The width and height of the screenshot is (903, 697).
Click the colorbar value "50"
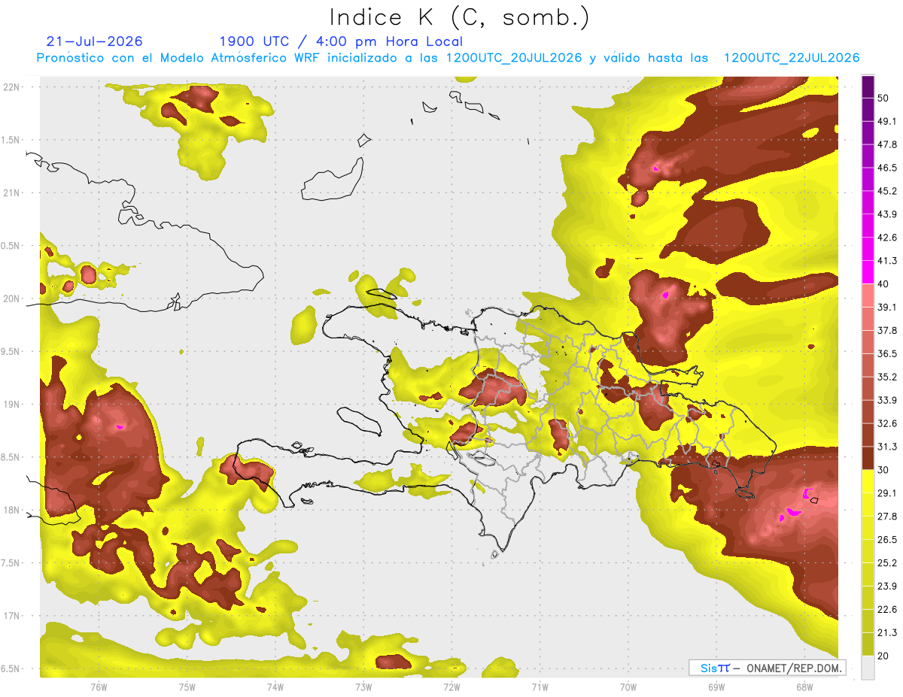click(x=884, y=98)
